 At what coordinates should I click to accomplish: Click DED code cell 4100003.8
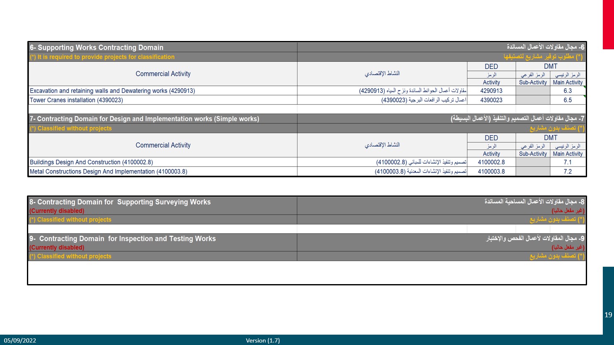tap(491, 171)
